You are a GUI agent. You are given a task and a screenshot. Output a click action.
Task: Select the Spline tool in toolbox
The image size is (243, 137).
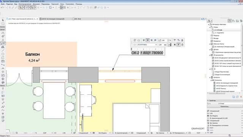point(3,110)
